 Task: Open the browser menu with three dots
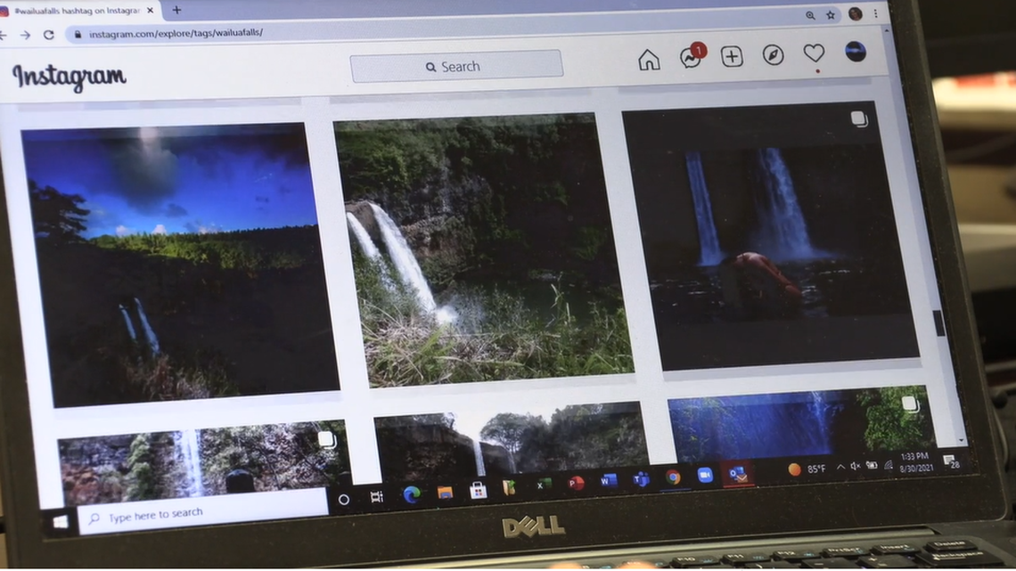876,14
